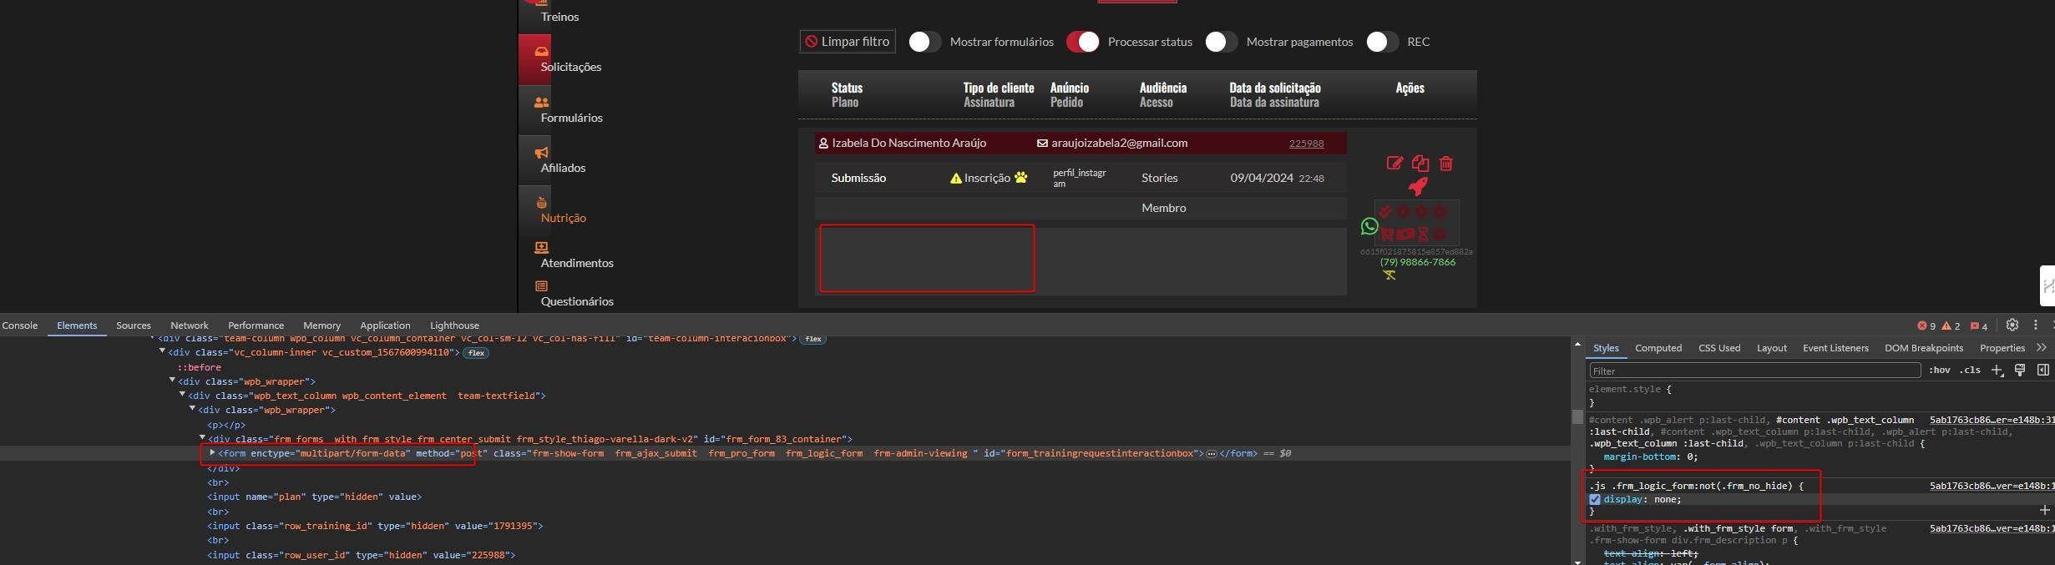Viewport: 2055px width, 565px height.
Task: Show more Styles pane tabs chevron
Action: pyautogui.click(x=2041, y=348)
